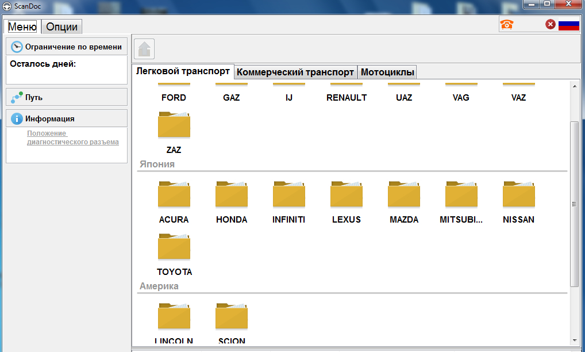The image size is (585, 352).
Task: Click the Russian flag language icon
Action: [568, 25]
